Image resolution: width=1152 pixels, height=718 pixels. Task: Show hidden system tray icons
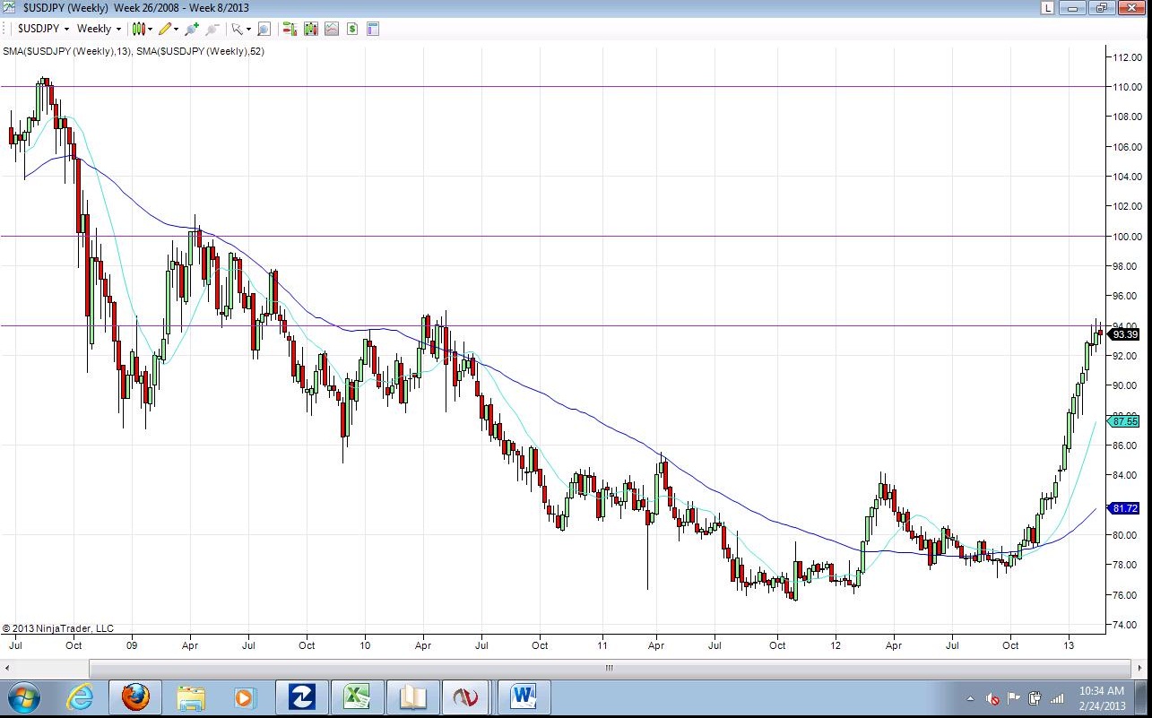970,698
